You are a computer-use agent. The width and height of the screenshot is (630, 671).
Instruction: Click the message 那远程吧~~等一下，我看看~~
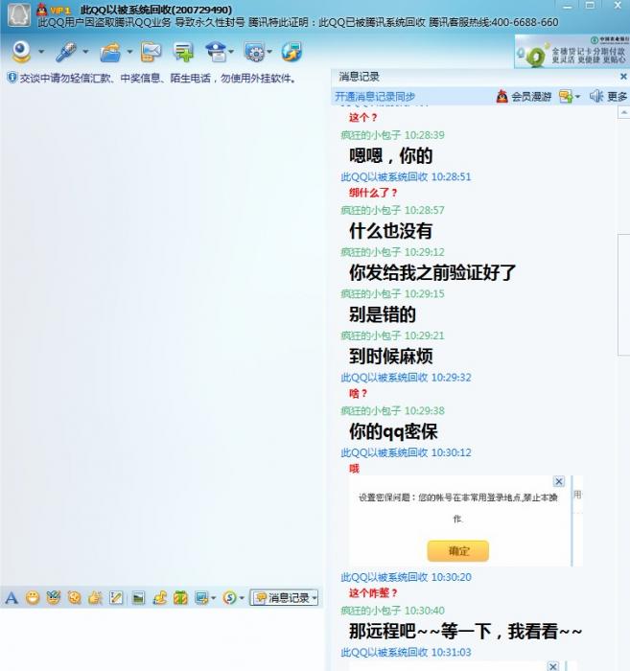point(465,631)
